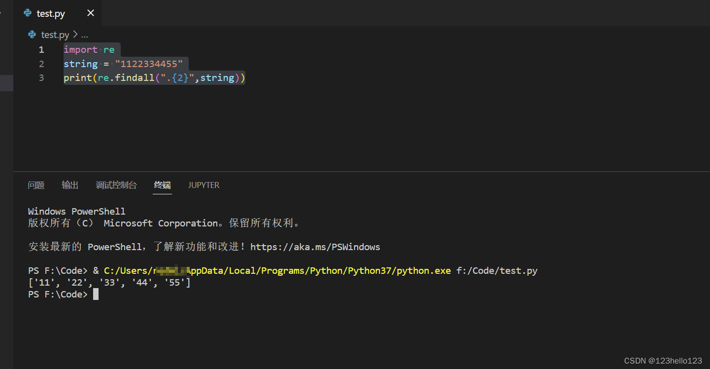Click the ['11', '22', ...] output line
Viewport: 710px width, 369px height.
(109, 283)
